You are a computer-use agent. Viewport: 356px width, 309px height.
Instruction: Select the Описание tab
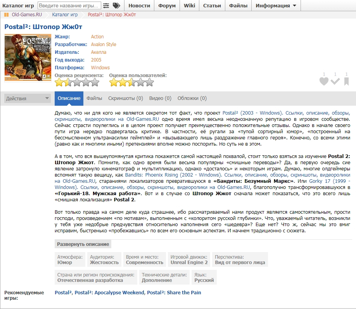[x=69, y=98]
